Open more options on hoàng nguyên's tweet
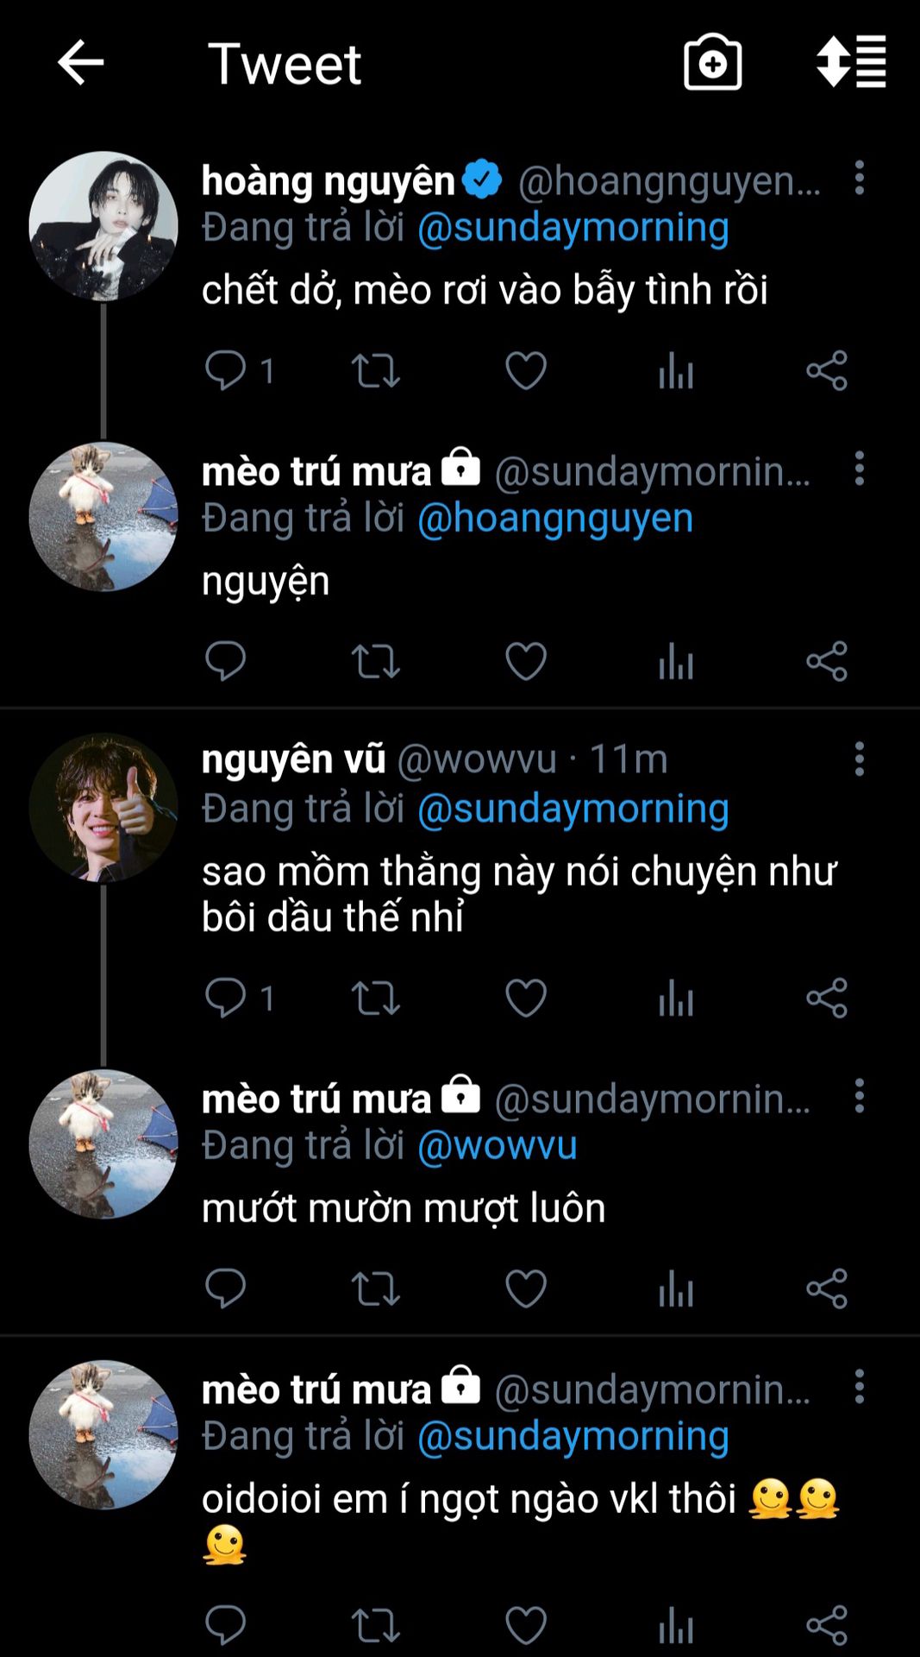Screen dimensions: 920x1657 click(x=859, y=178)
